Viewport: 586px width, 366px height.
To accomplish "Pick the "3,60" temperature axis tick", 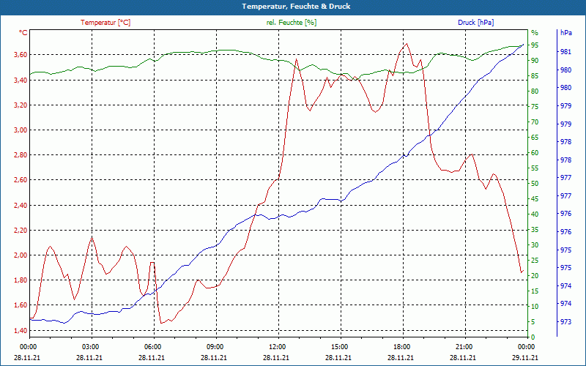I will click(x=21, y=54).
